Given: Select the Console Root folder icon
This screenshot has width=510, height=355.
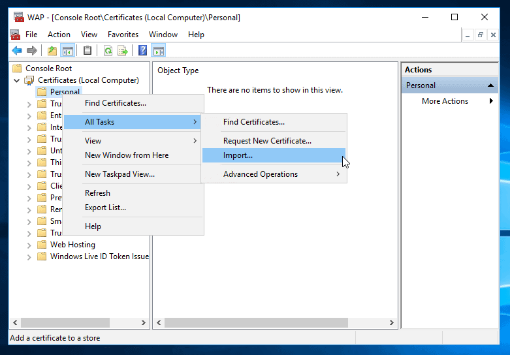Looking at the screenshot, I should tap(17, 69).
